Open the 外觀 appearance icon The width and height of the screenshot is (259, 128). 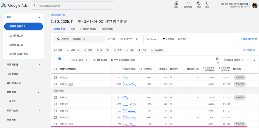pyautogui.click(x=176, y=5)
